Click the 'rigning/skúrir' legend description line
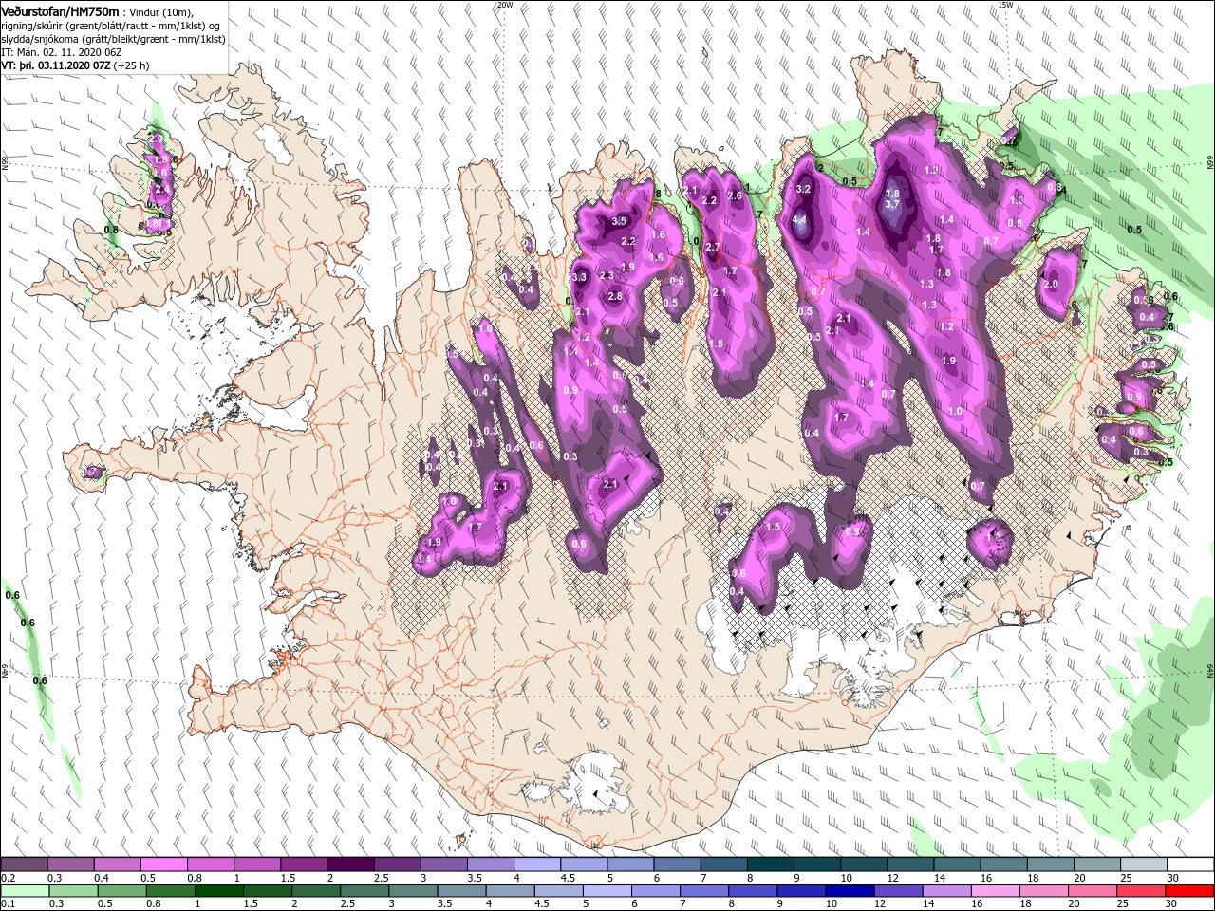 coord(111,26)
